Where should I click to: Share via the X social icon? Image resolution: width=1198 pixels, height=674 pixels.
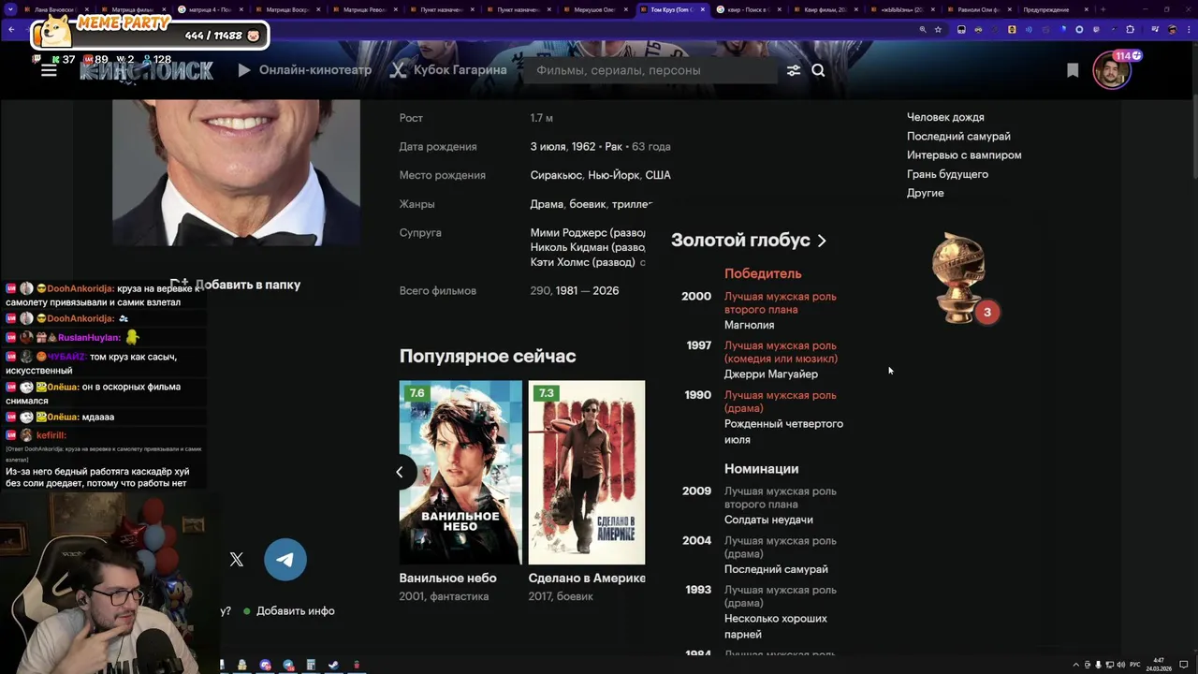237,560
